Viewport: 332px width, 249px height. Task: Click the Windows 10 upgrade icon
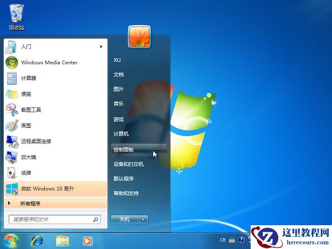point(12,189)
